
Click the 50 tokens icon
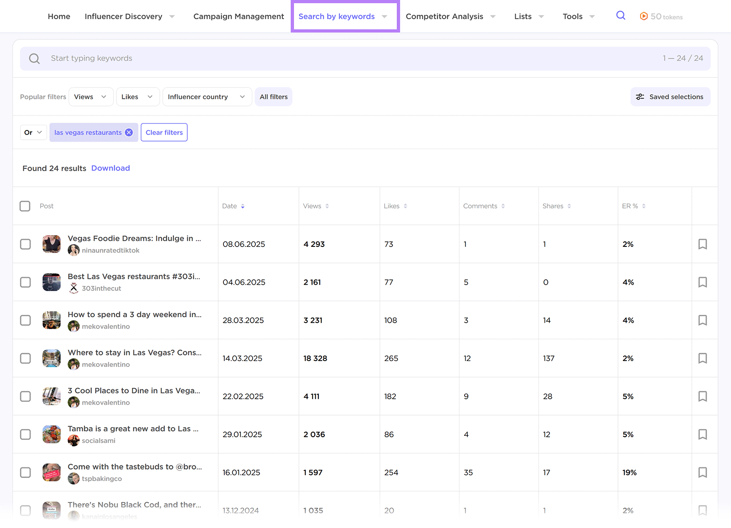[x=644, y=16]
